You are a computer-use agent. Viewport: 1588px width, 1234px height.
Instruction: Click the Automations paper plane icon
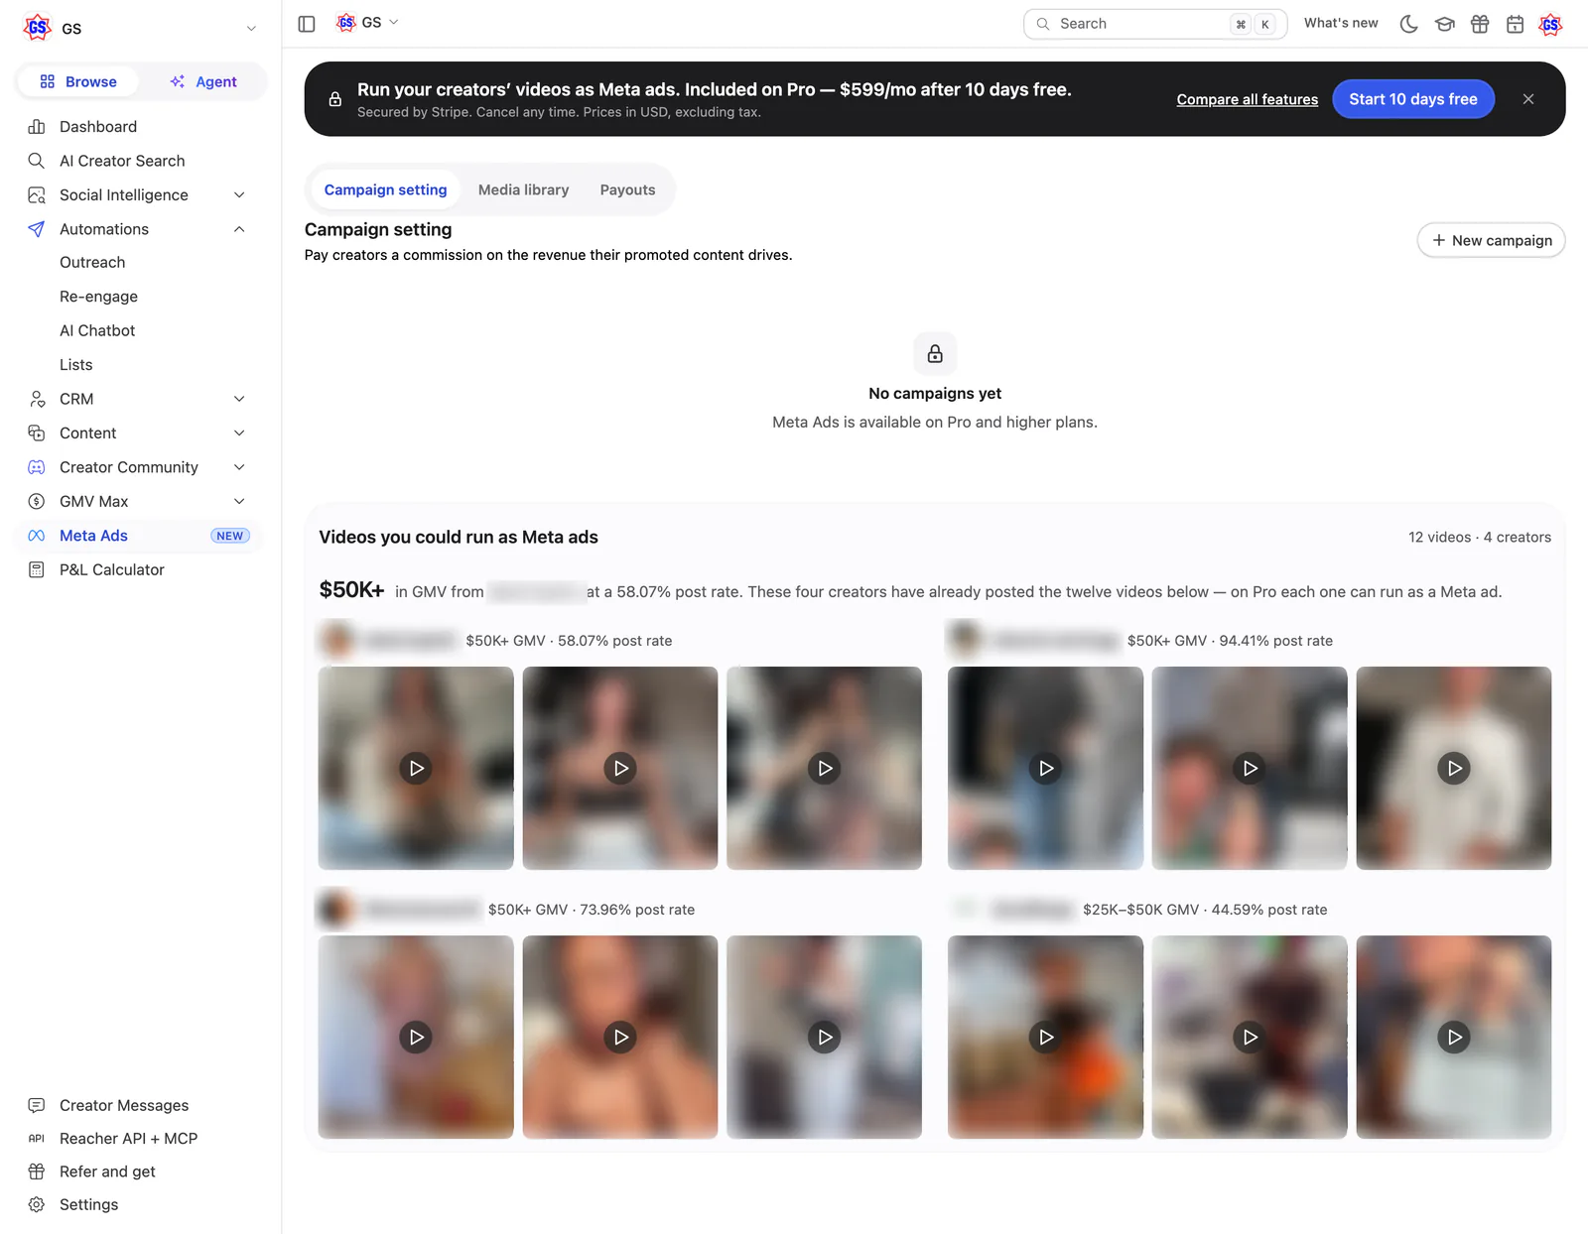[37, 229]
